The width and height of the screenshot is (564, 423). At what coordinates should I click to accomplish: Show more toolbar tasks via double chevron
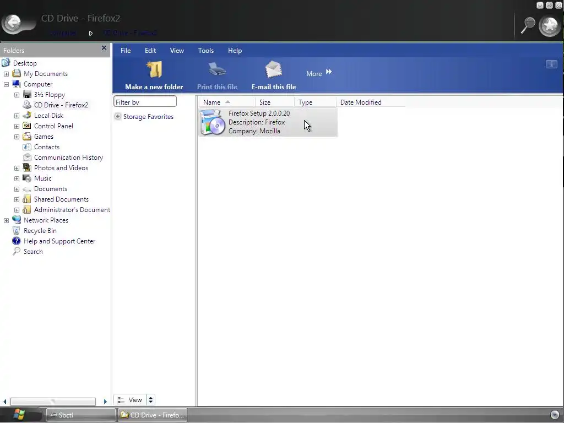(x=329, y=72)
